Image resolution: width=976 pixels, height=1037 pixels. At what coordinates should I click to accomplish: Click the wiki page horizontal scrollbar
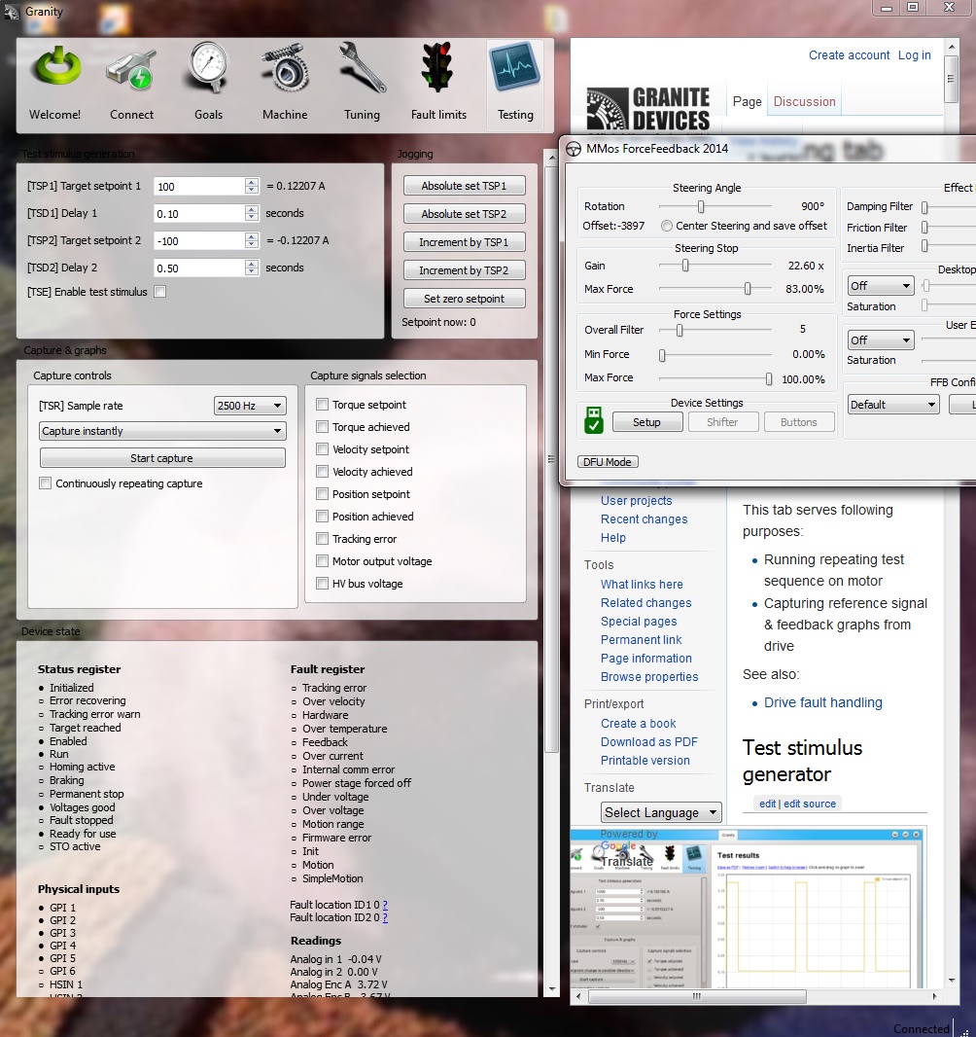pyautogui.click(x=697, y=996)
